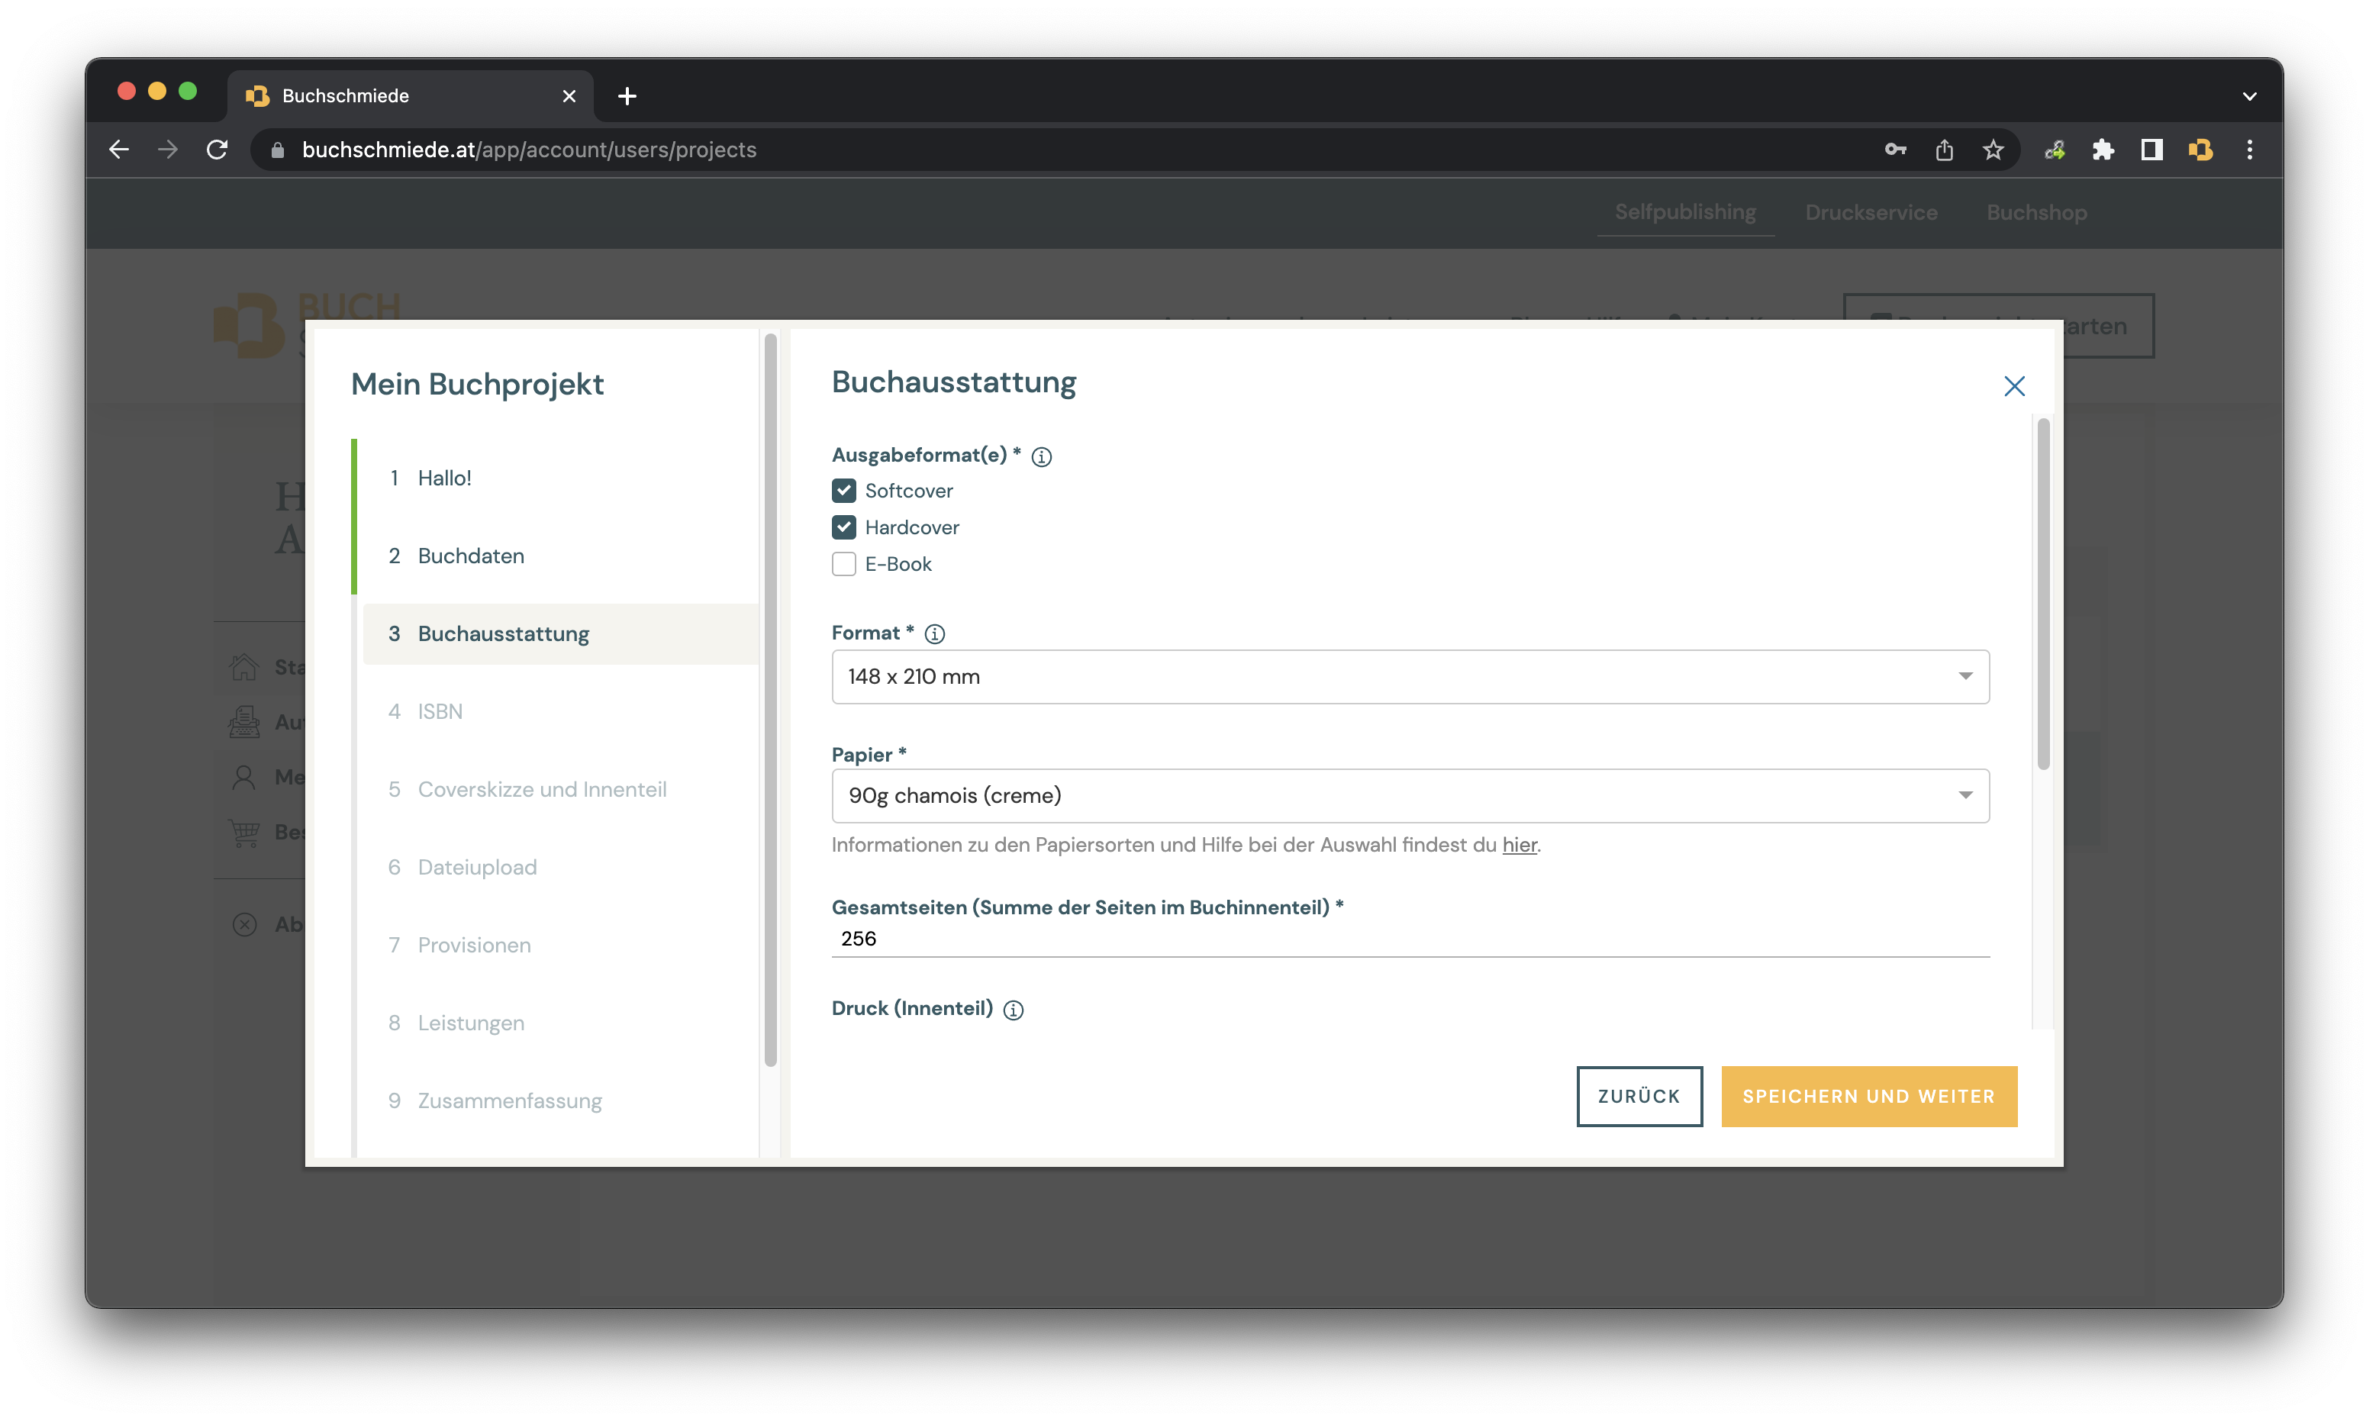Open the Format 148 x 210 mm dropdown
2369x1421 pixels.
(1410, 676)
